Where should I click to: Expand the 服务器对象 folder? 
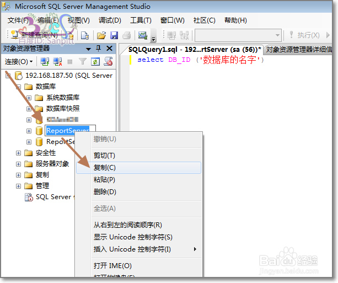coord(19,164)
